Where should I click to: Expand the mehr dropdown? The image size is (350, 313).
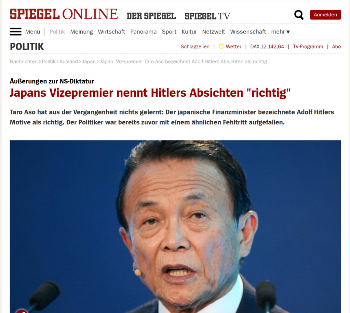[280, 32]
